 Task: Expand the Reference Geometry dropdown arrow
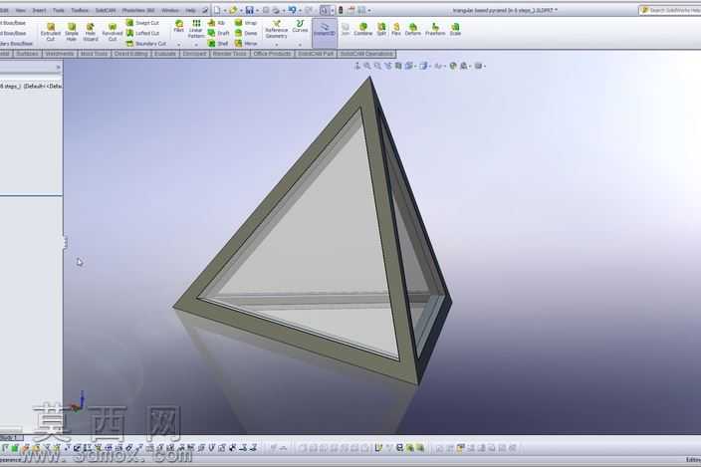(276, 44)
